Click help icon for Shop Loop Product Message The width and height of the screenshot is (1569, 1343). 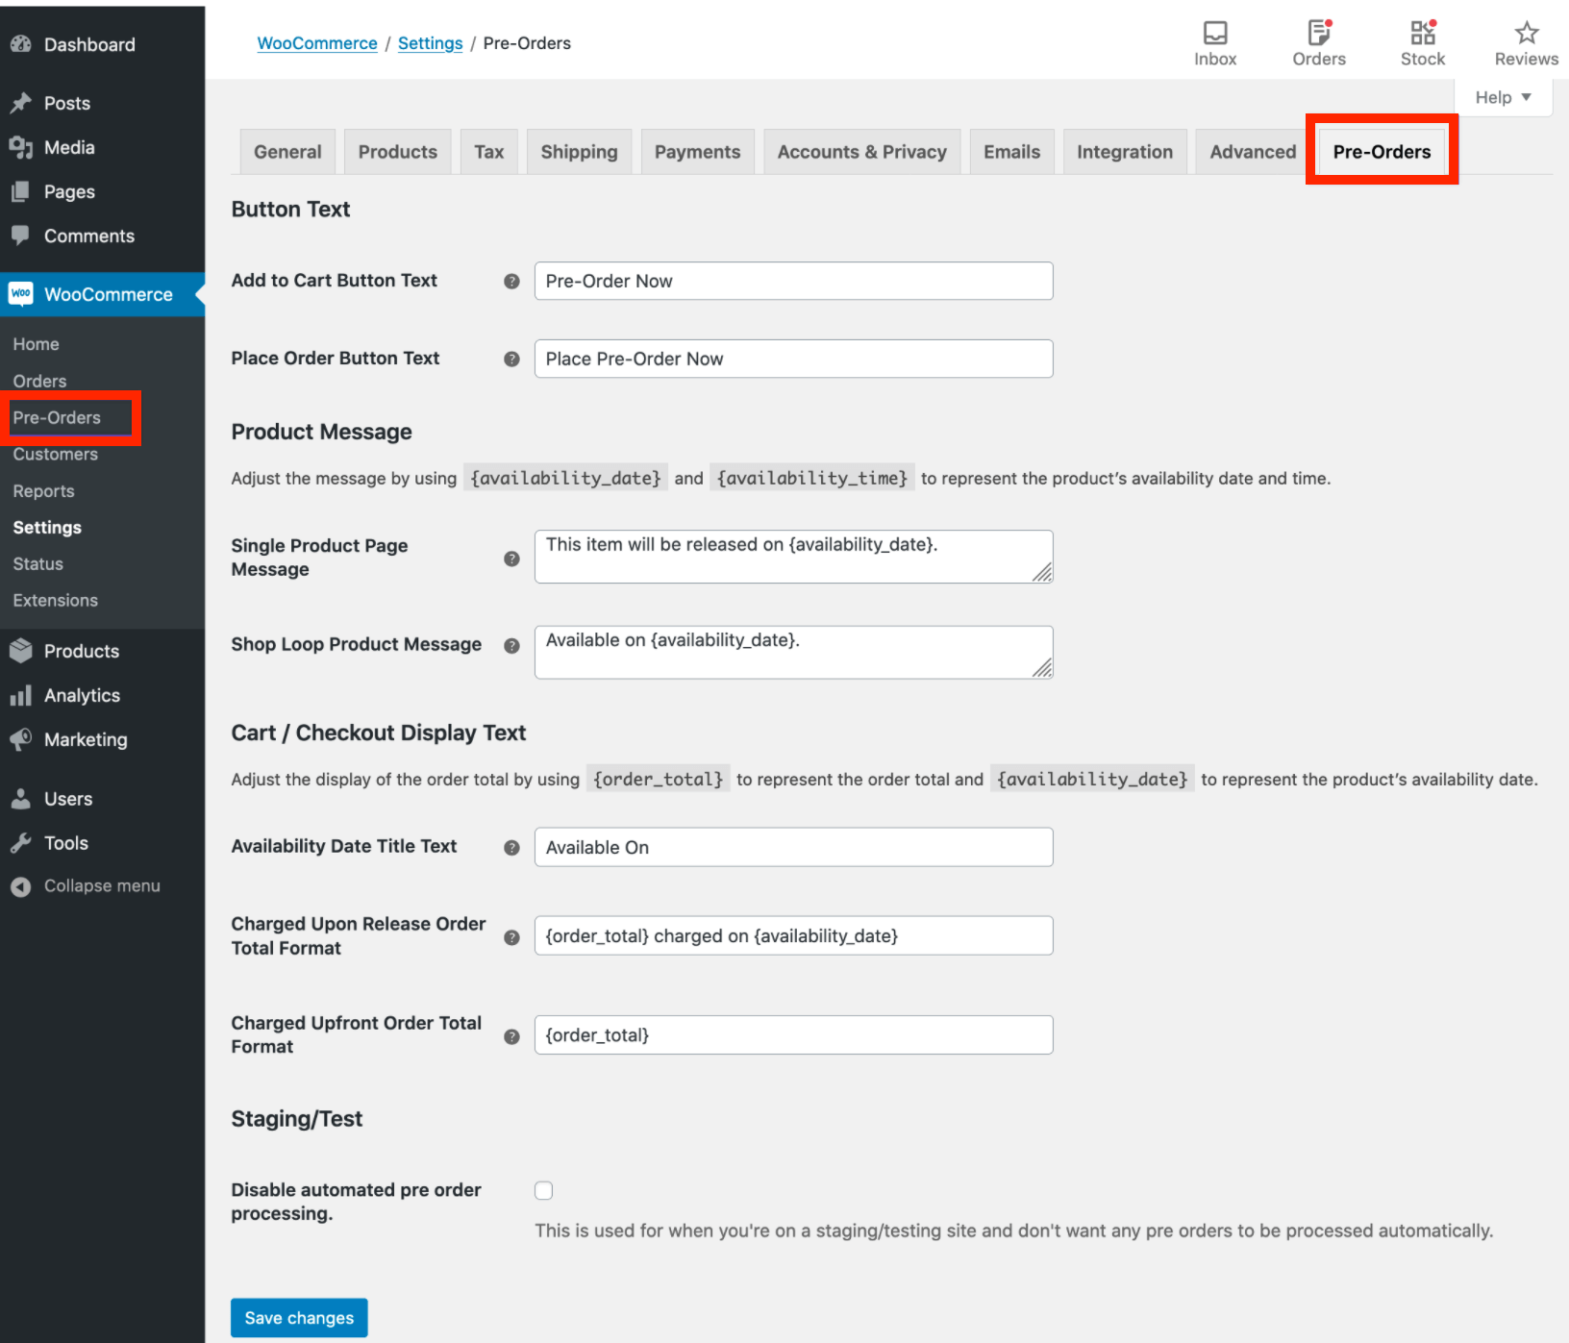511,646
